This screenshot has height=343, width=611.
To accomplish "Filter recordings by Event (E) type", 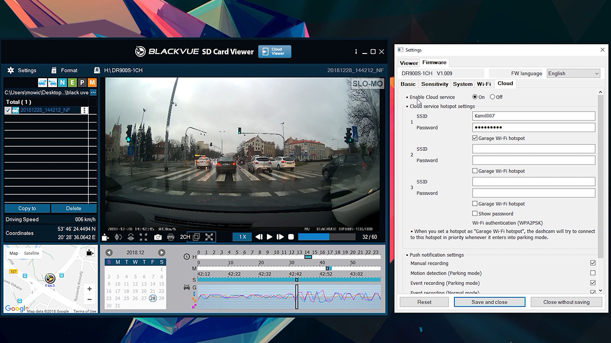I will pos(72,83).
